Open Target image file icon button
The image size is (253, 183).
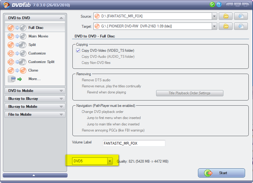[x=241, y=26]
